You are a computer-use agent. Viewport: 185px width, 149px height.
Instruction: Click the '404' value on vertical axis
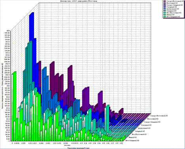tap(8, 31)
